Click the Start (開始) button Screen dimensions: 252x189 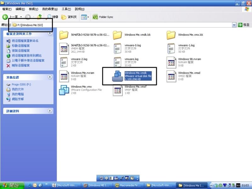12,185
